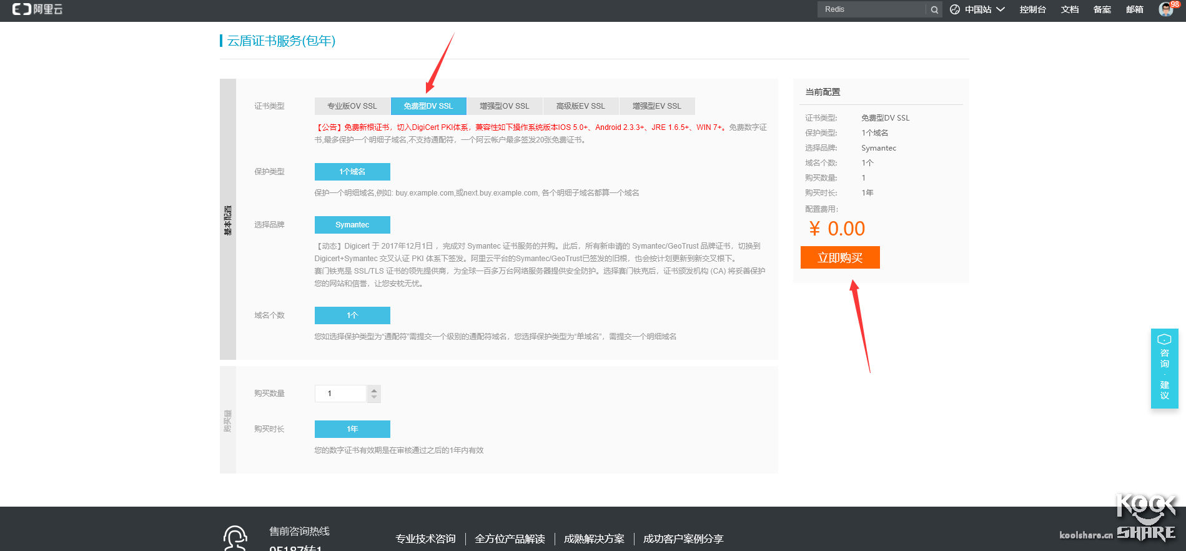Click the Redis search input box

pyautogui.click(x=872, y=9)
